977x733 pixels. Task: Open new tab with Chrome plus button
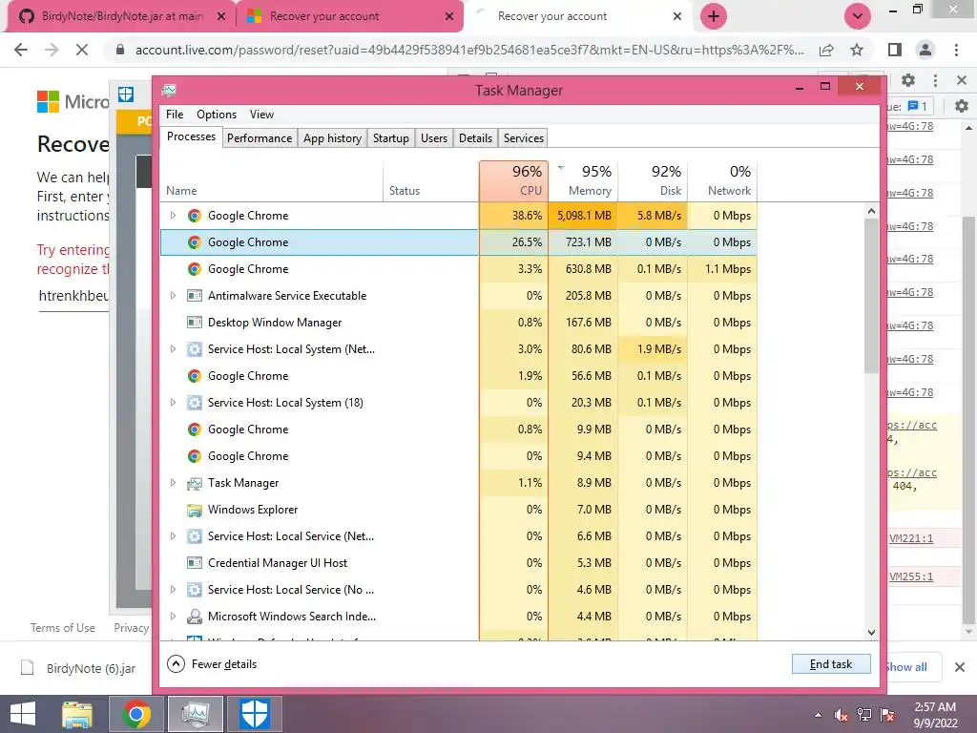pyautogui.click(x=714, y=16)
